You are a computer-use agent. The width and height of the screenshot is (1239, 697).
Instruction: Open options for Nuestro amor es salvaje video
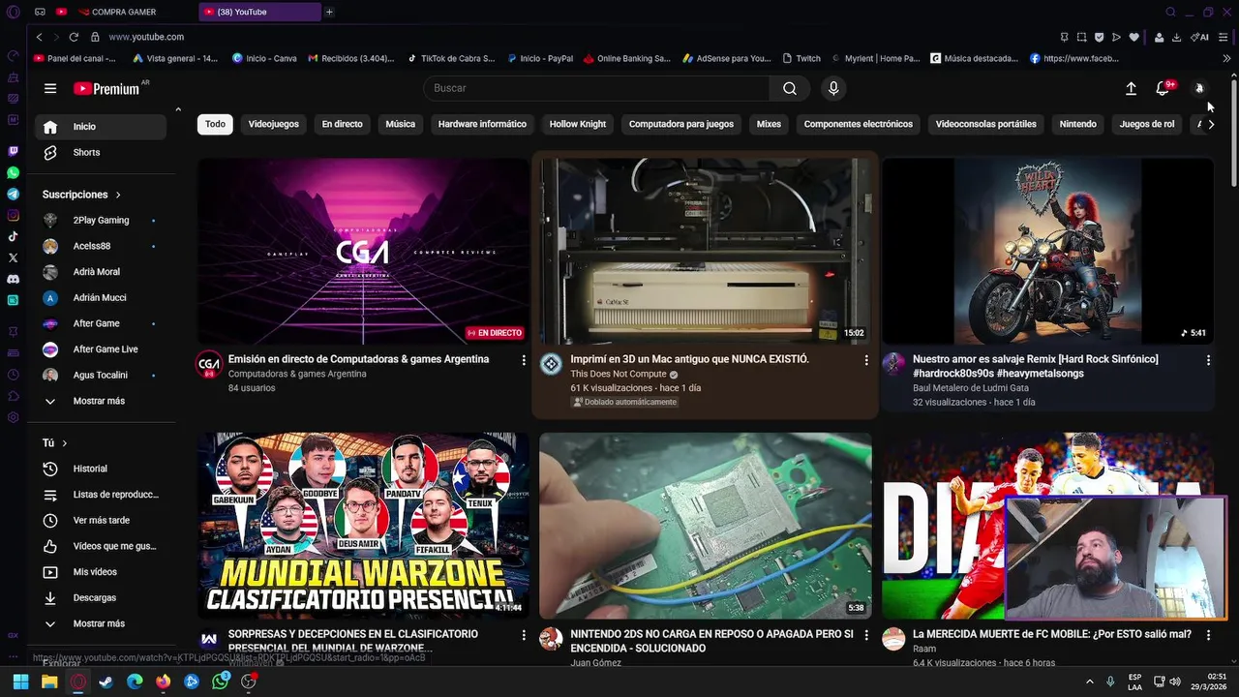pos(1208,360)
